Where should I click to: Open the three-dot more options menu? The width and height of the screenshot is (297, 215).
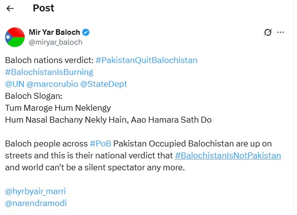[x=281, y=32]
